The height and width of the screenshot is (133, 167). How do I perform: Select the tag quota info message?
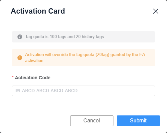click(x=65, y=37)
